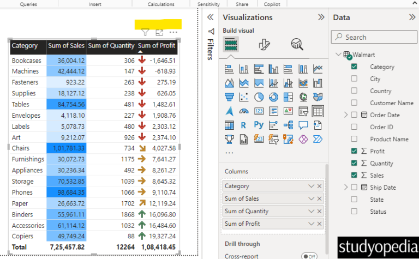The image size is (419, 259).
Task: Sort table by Sum of Sales header
Action: click(66, 46)
